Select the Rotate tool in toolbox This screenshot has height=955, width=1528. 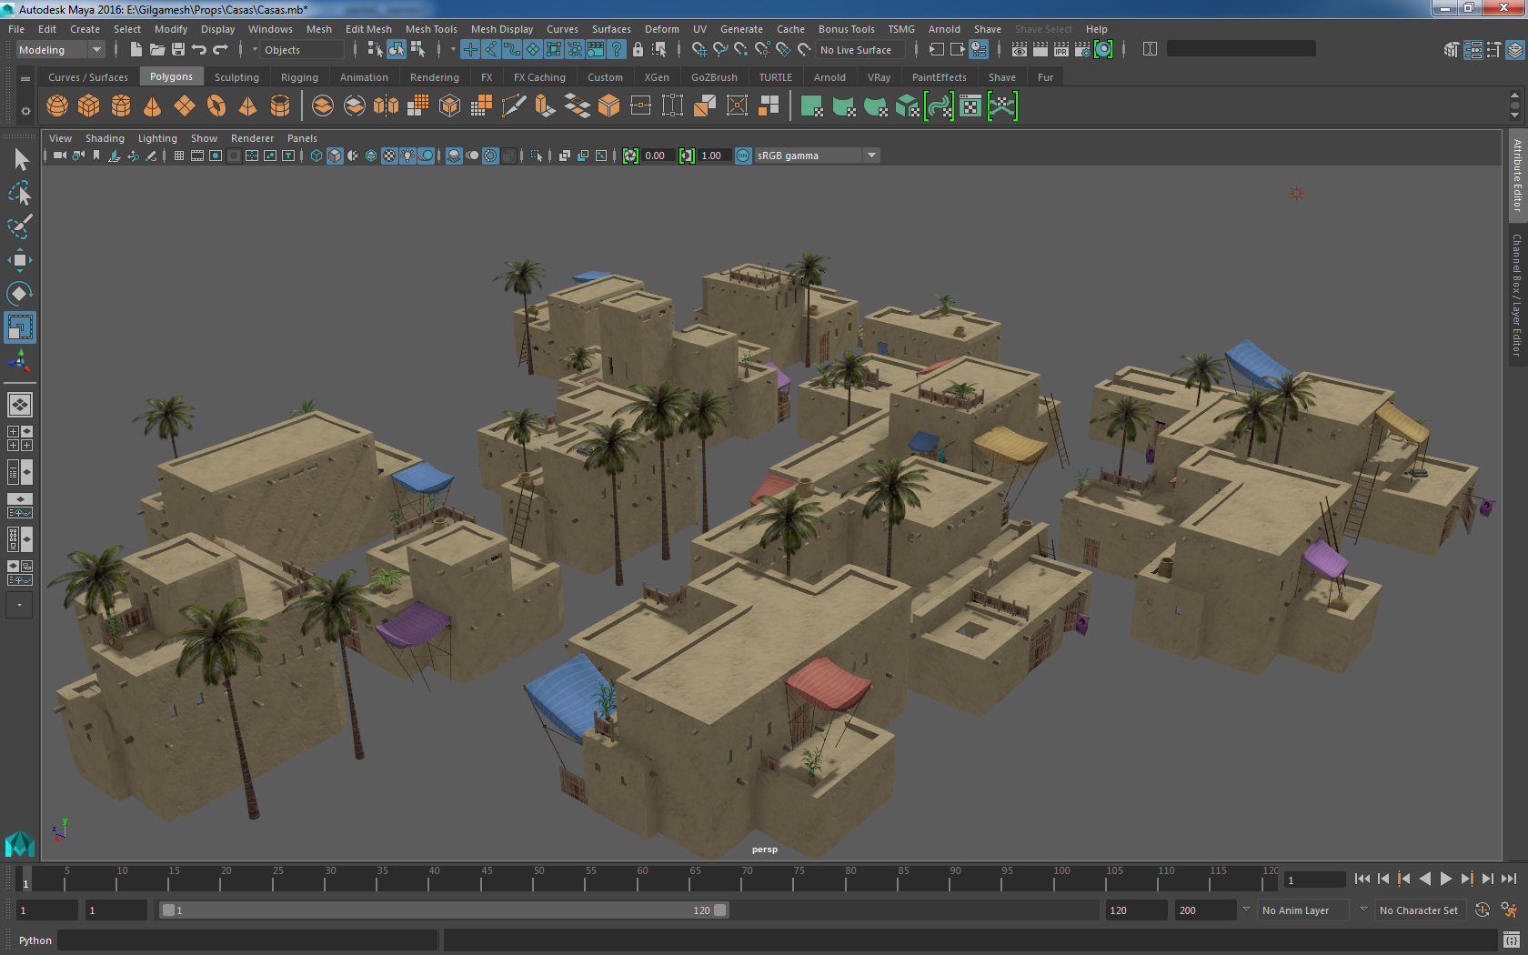[19, 293]
